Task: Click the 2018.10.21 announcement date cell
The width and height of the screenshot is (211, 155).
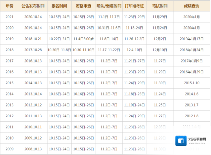Action: click(33, 39)
